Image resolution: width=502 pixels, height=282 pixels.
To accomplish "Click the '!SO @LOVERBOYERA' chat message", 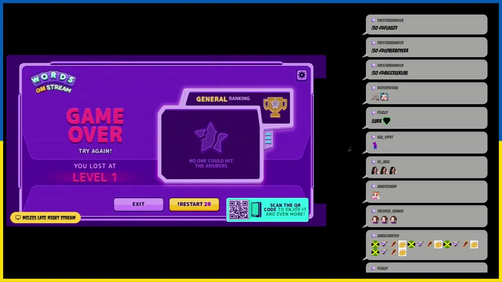I will pyautogui.click(x=390, y=51).
